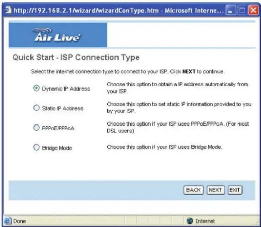
Task: Click the Internet zone globe icon
Action: coord(190,221)
